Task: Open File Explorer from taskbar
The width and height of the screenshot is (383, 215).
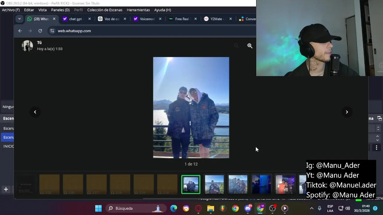Action: (211, 208)
